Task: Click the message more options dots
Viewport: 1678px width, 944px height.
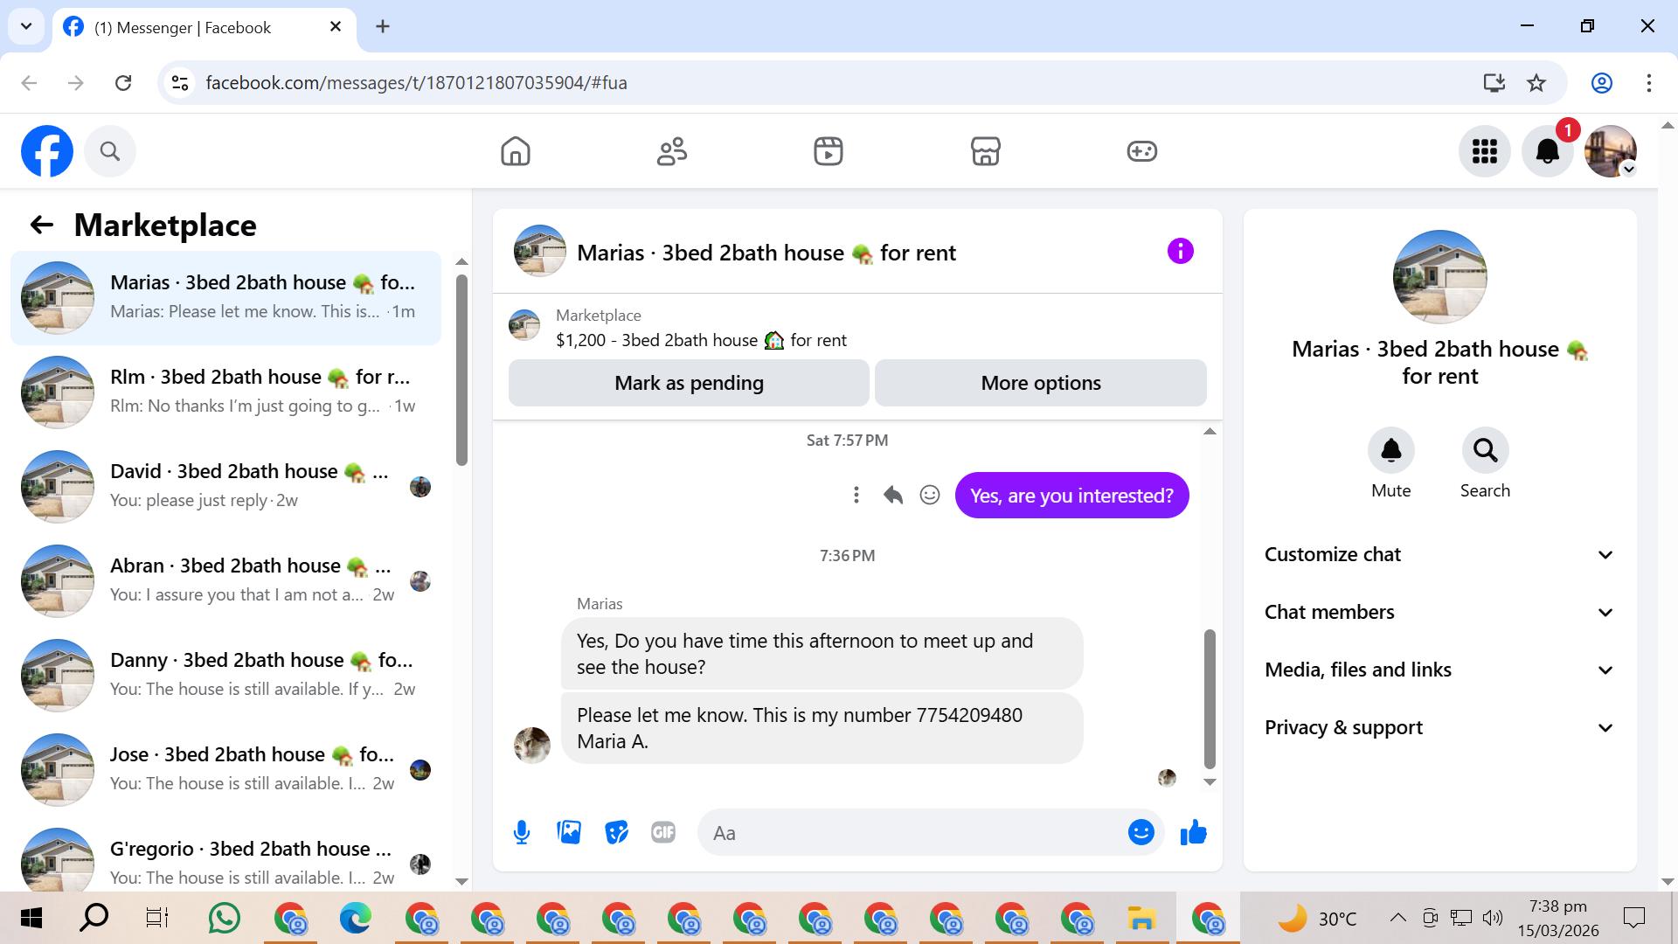Action: tap(856, 496)
